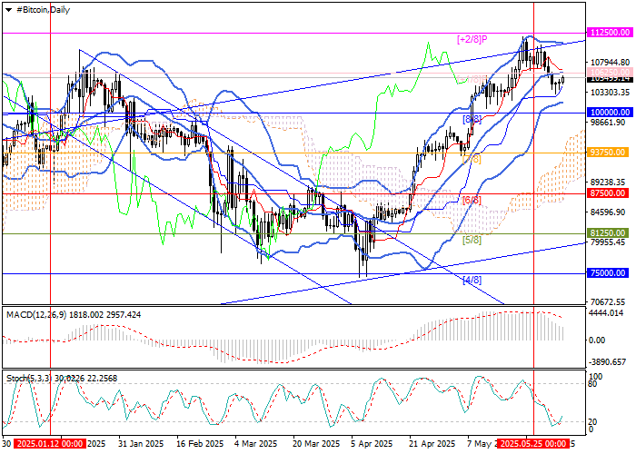Select the [4/8] Murrey level label
Image resolution: width=636 pixels, height=454 pixels.
point(472,281)
